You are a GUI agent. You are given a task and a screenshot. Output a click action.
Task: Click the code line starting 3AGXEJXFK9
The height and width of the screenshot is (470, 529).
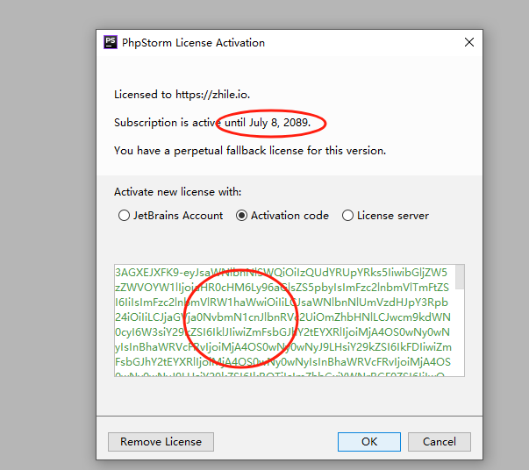[x=281, y=273]
